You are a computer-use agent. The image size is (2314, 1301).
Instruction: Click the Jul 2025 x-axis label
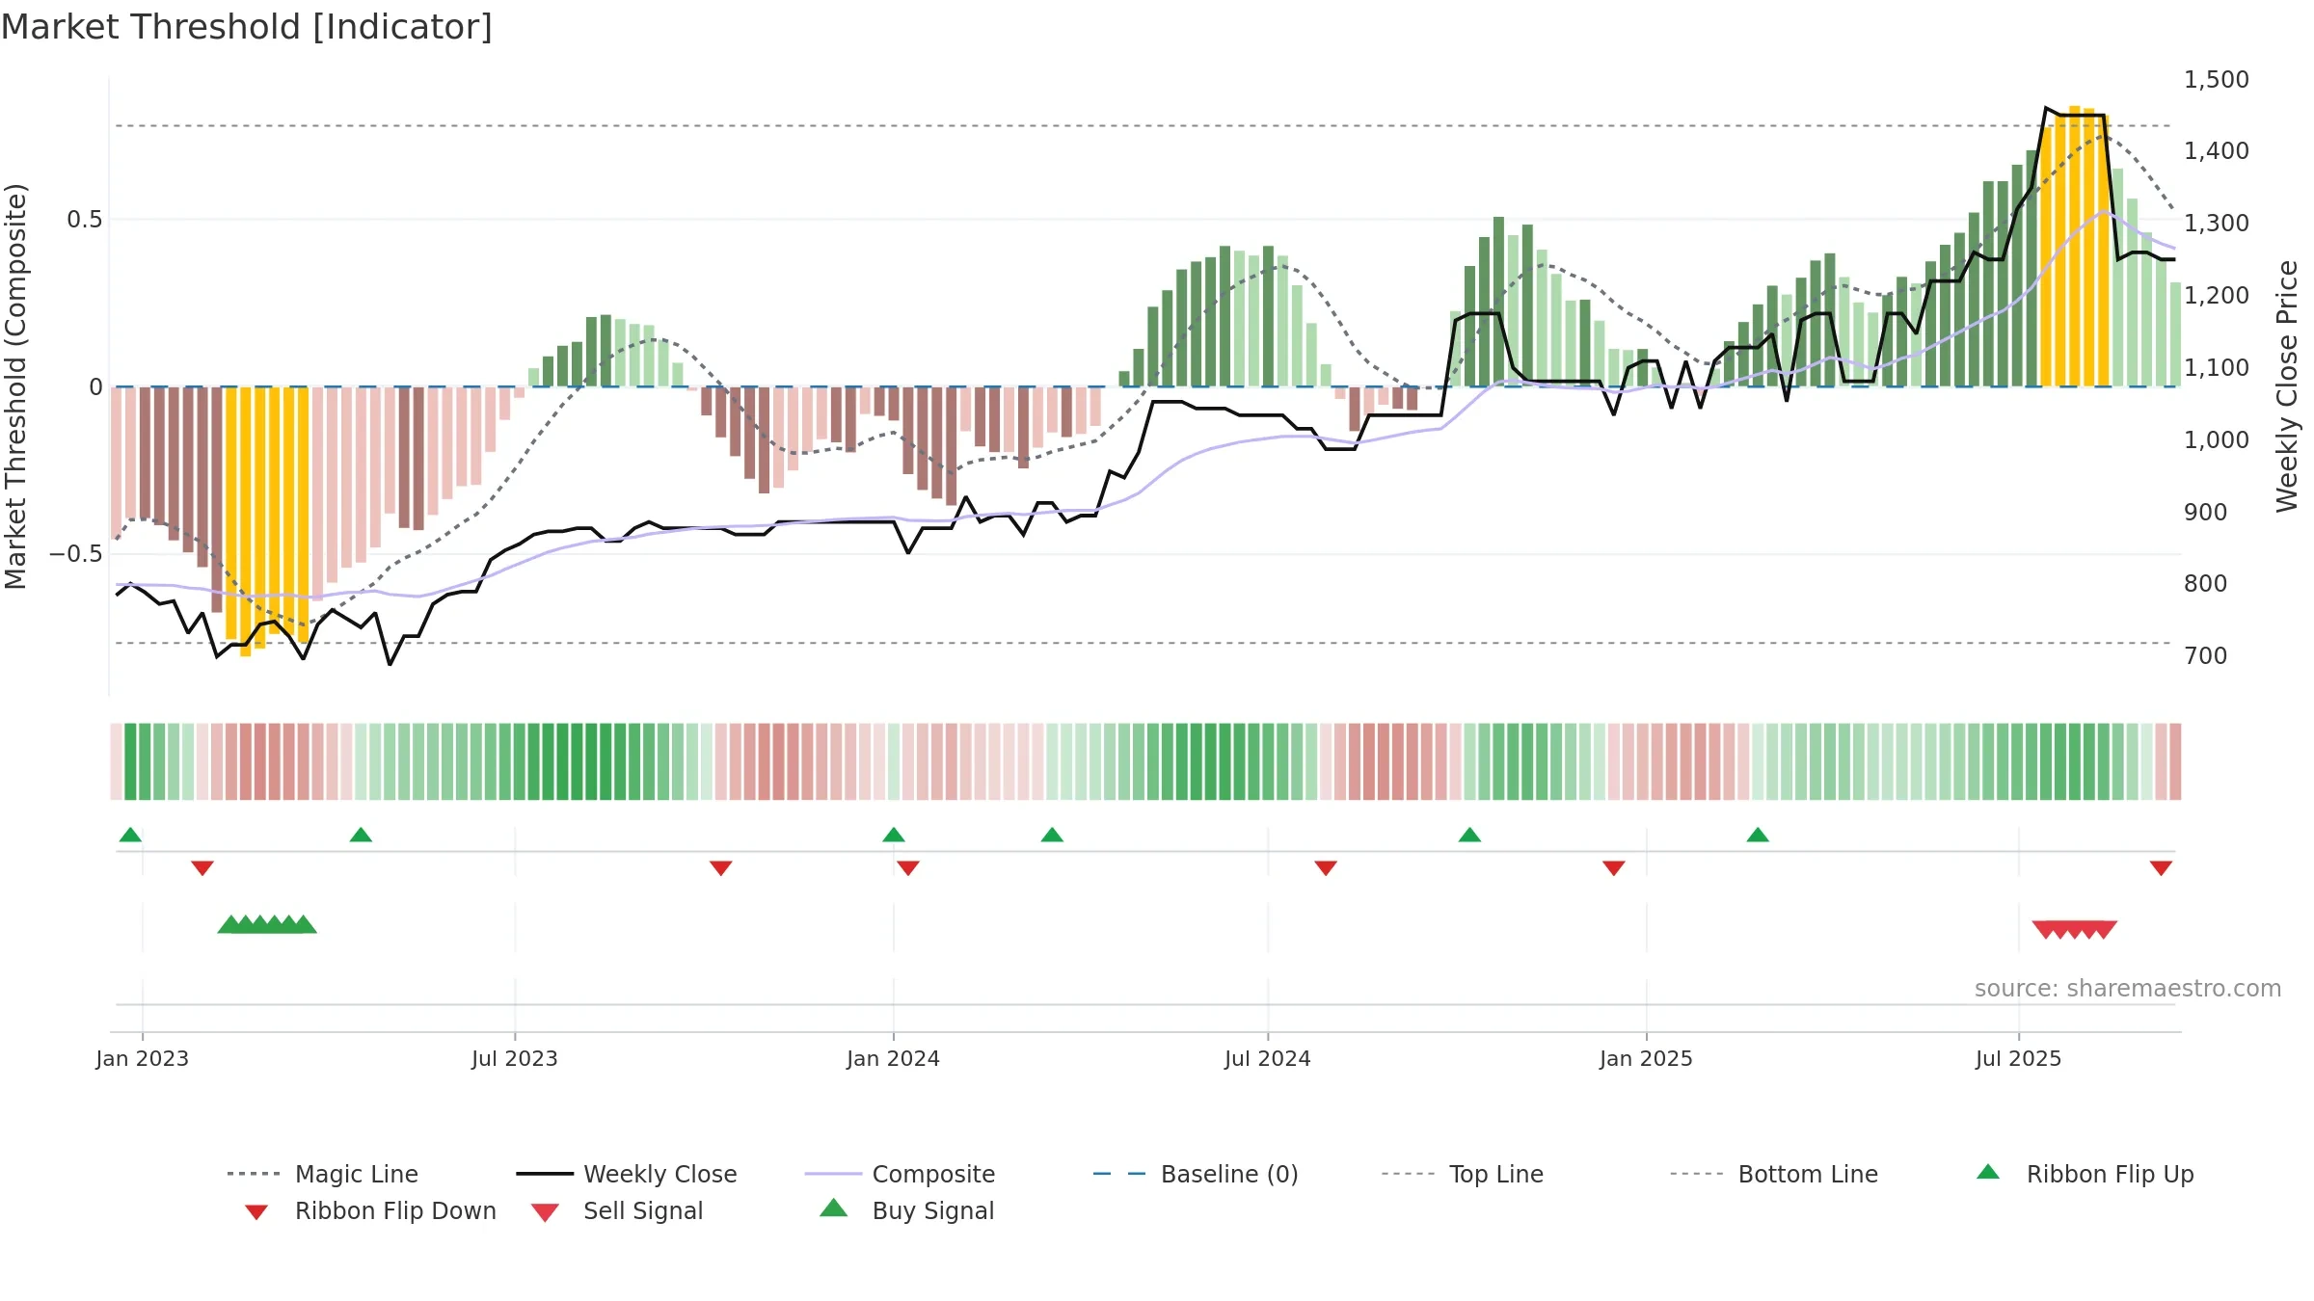pos(2019,1058)
